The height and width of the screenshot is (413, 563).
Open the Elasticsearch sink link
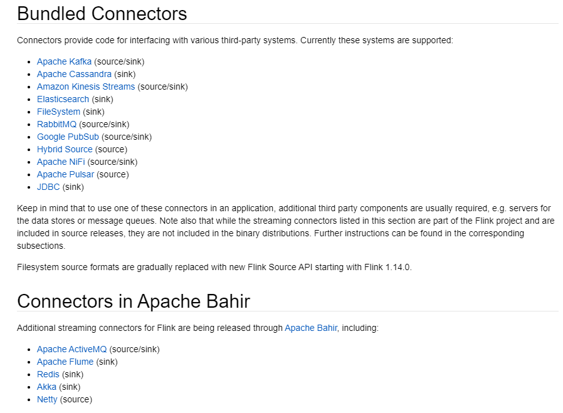[x=63, y=100]
